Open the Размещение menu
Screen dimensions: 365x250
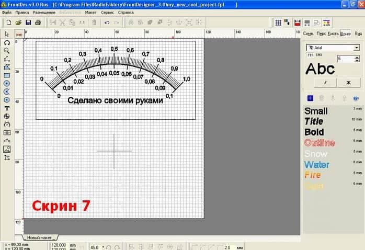point(44,13)
